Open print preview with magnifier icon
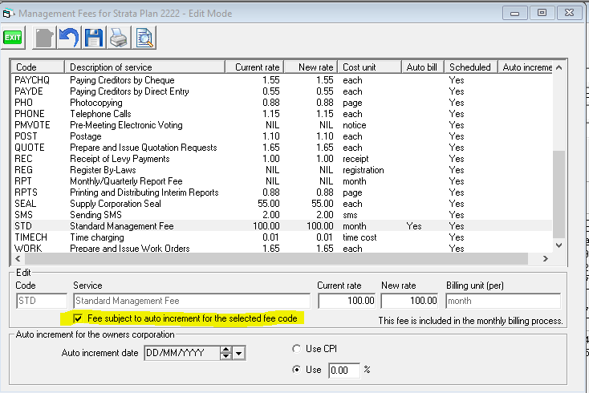Screen dimensions: 589x393 coord(144,37)
